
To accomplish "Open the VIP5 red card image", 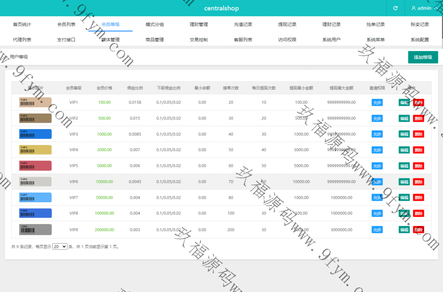I will click(35, 166).
